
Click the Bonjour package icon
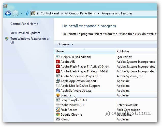(58, 95)
